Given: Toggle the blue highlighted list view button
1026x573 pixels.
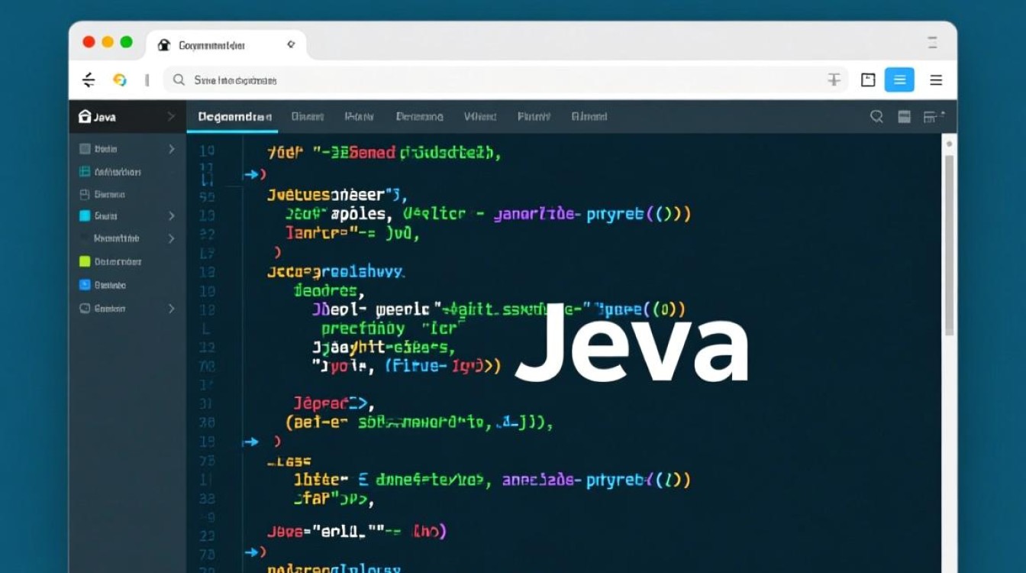Looking at the screenshot, I should pos(899,80).
